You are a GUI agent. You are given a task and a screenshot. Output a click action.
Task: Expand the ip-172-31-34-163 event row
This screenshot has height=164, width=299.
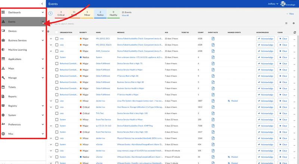coord(51,126)
